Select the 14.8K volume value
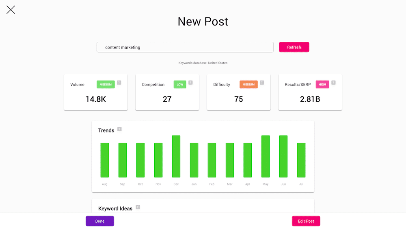The width and height of the screenshot is (406, 228). pyautogui.click(x=96, y=99)
